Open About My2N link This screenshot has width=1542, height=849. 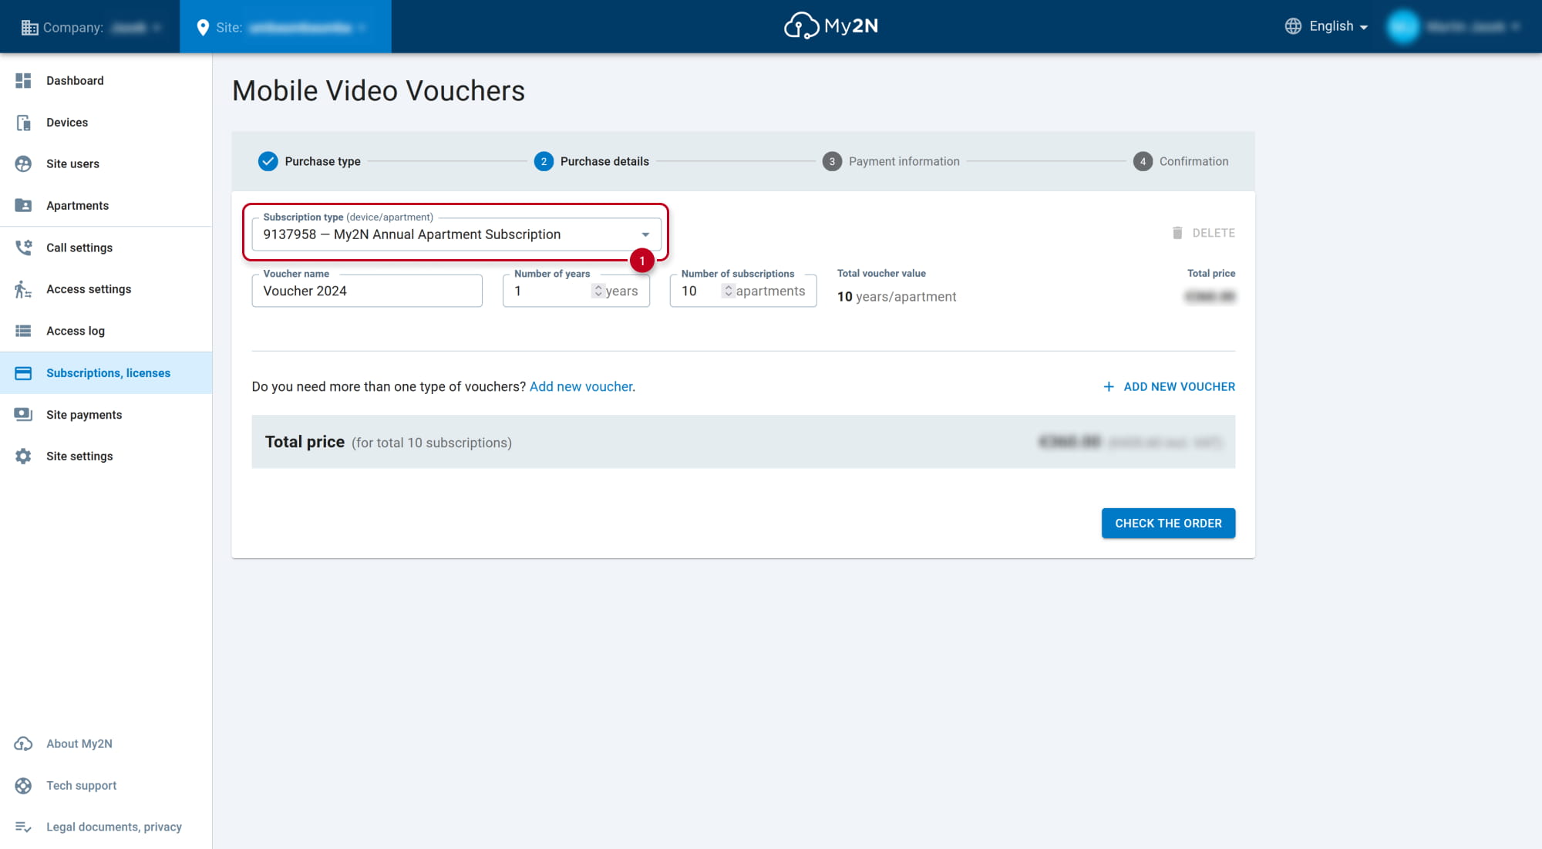tap(79, 743)
